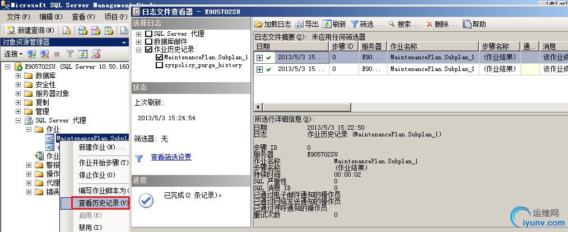Click the XMLA query toolbar icon

(108, 30)
